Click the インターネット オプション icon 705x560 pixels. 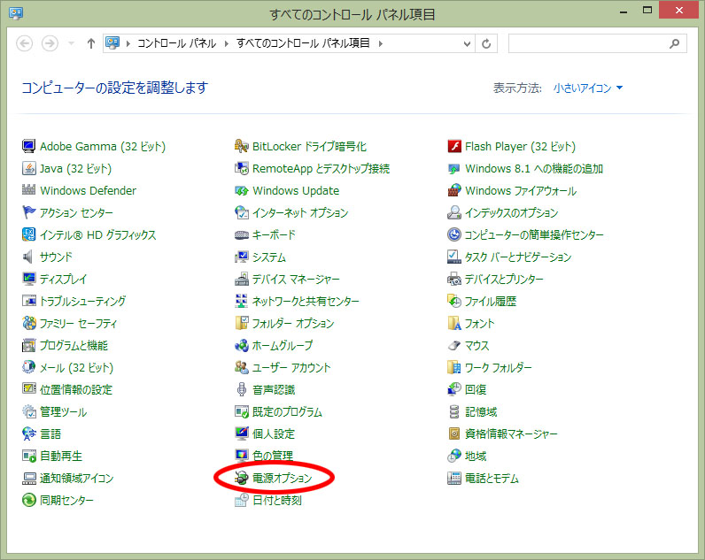point(242,212)
